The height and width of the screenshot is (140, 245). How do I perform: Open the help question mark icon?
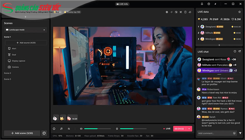209,4
